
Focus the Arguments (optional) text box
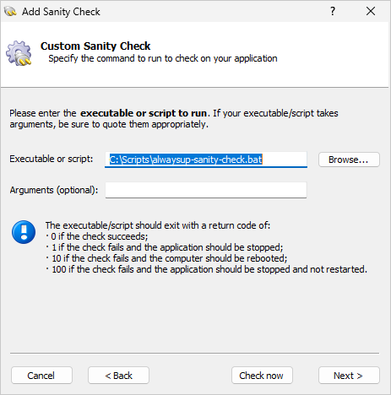pos(206,190)
